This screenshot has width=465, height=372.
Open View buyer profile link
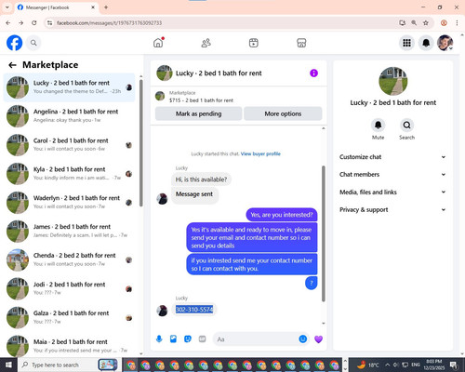(260, 153)
